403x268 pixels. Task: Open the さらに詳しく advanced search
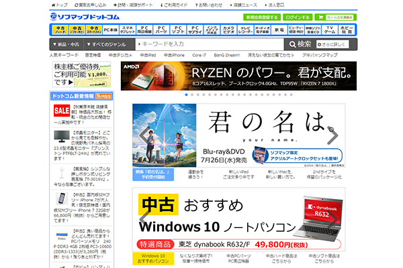[x=332, y=44]
